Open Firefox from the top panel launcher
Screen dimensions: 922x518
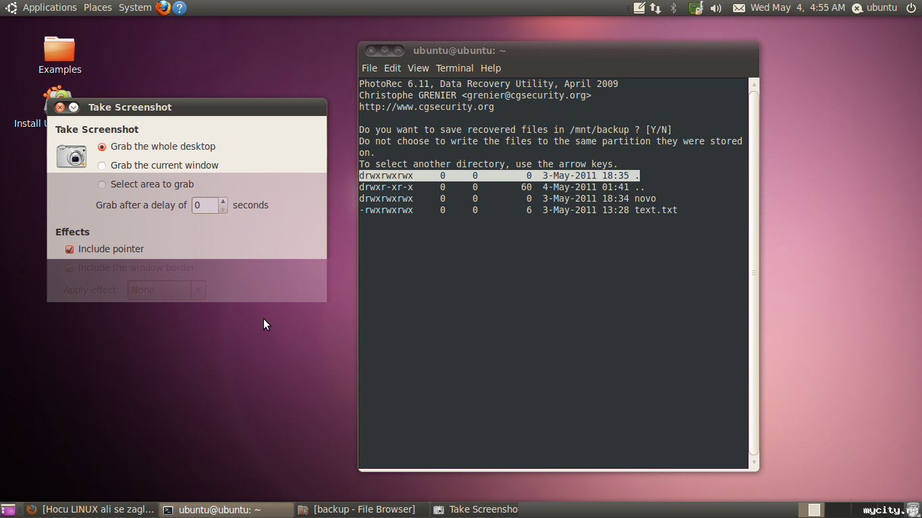[163, 7]
